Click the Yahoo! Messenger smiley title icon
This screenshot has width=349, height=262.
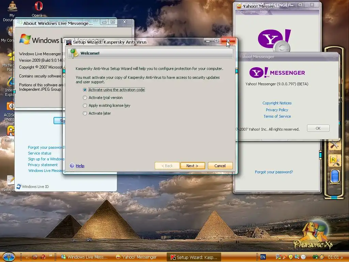tap(239, 6)
